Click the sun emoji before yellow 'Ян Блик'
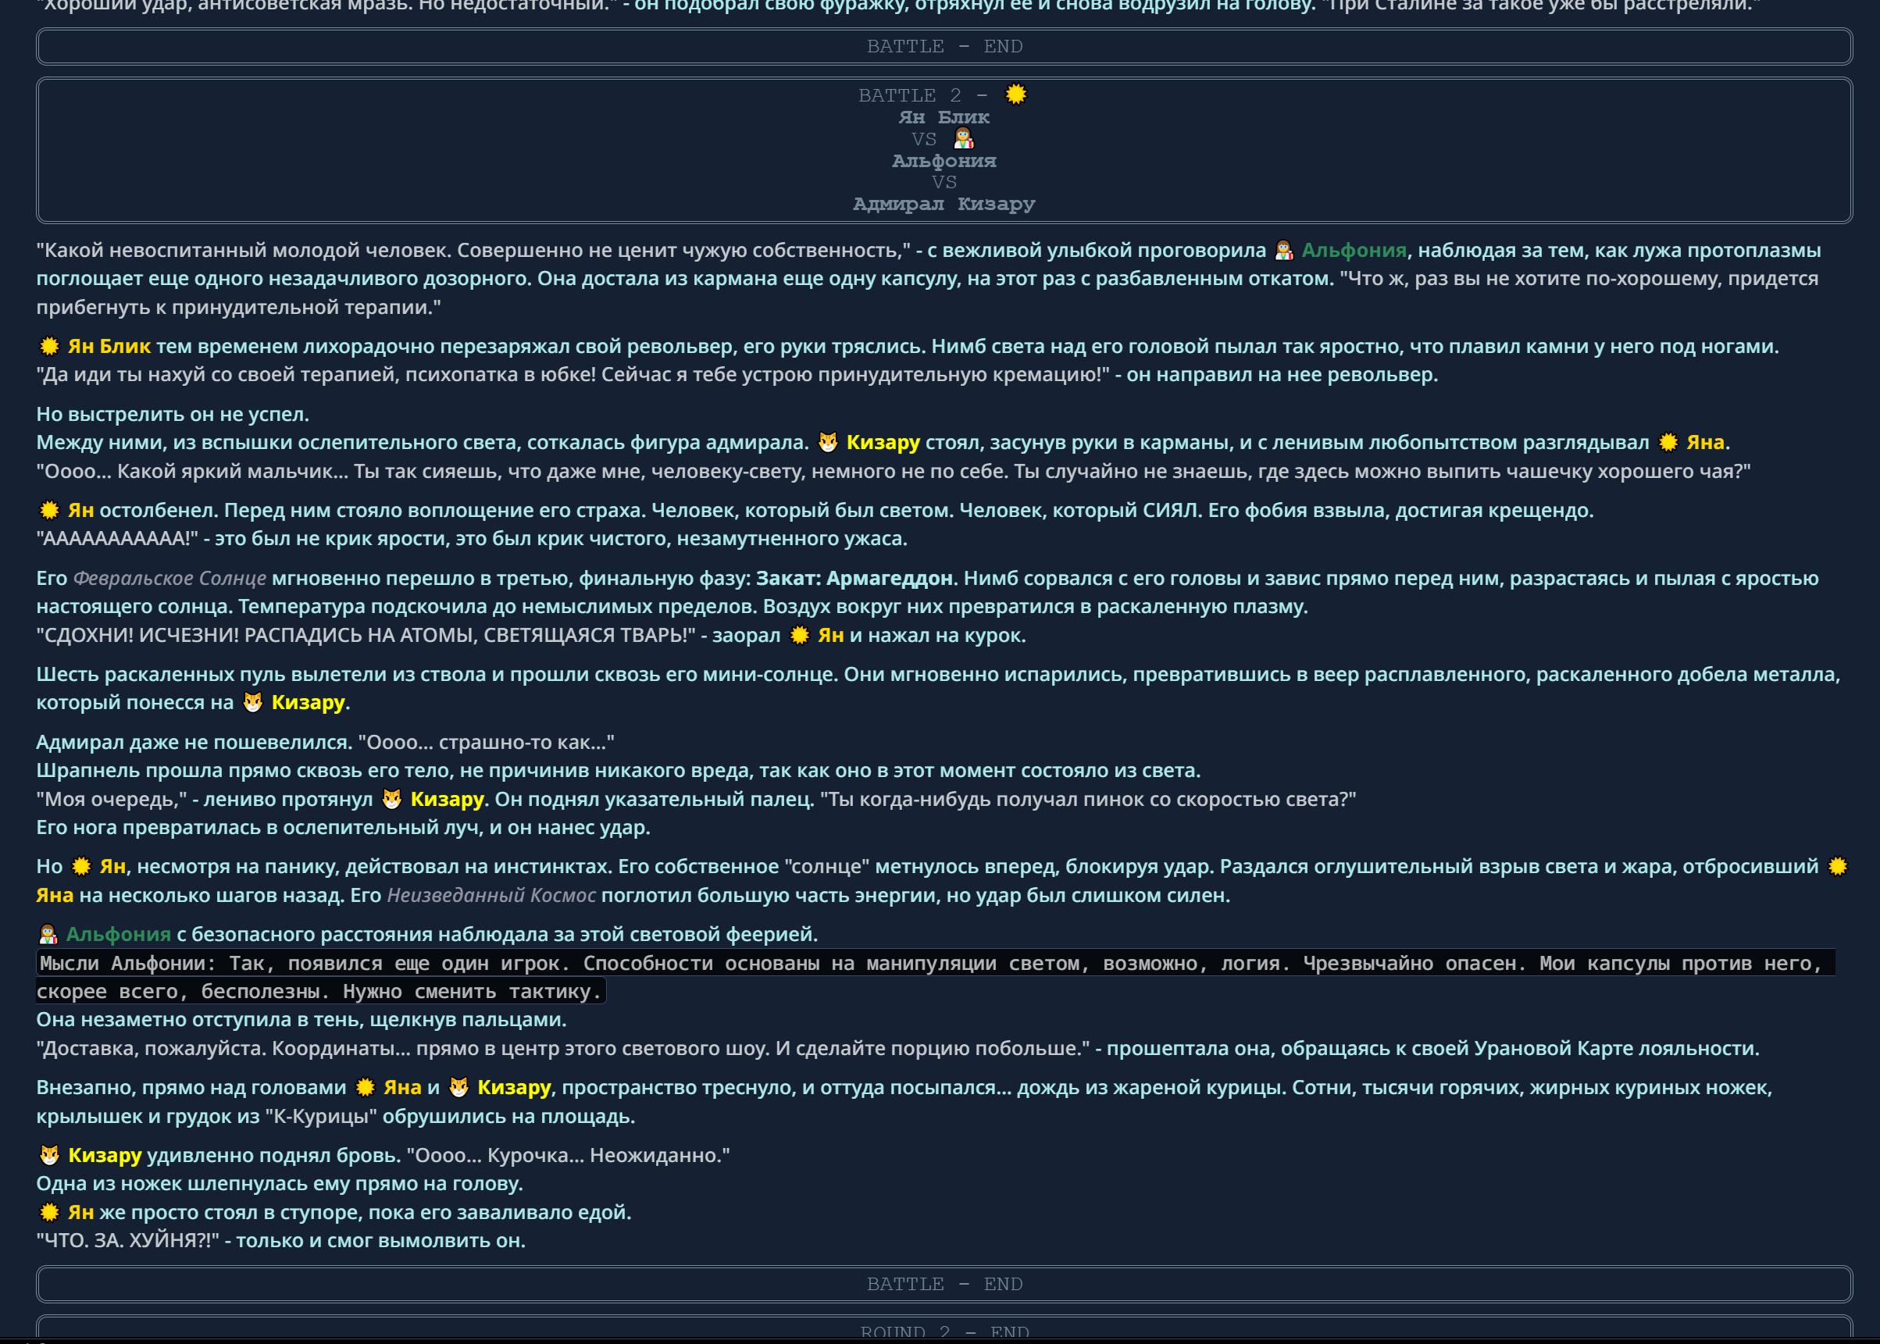Image resolution: width=1880 pixels, height=1344 pixels. pos(50,346)
